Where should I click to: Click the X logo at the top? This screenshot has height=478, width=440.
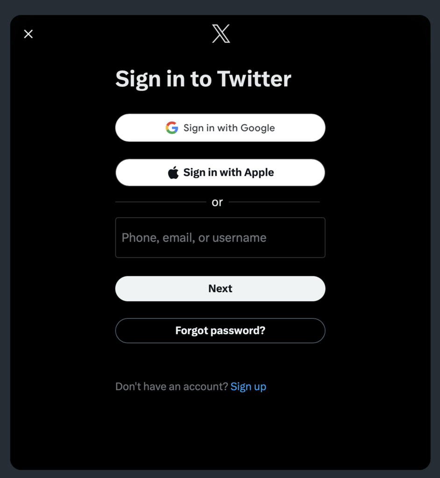point(221,34)
